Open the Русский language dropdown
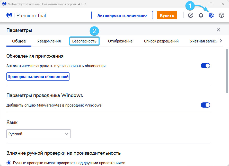229x166 pixels. click(x=39, y=134)
